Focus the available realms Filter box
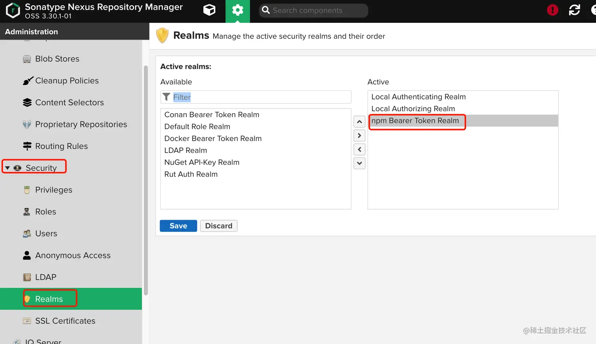 tap(260, 97)
